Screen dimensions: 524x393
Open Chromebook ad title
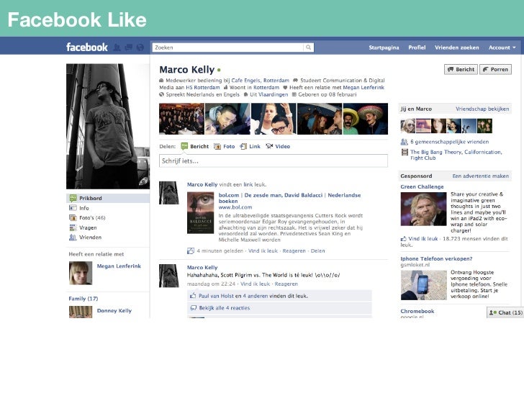click(x=417, y=311)
